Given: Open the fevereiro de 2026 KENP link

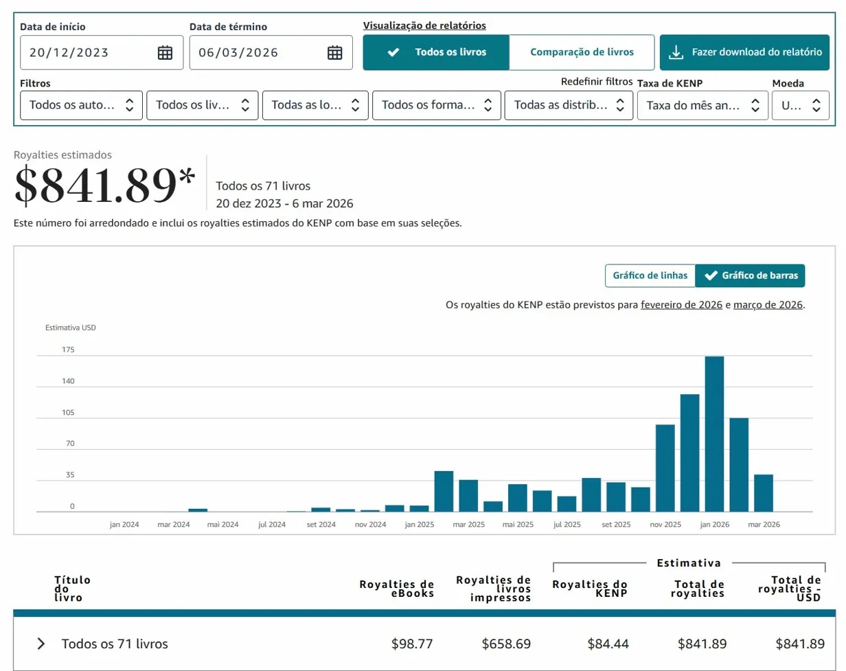Looking at the screenshot, I should click(x=681, y=304).
